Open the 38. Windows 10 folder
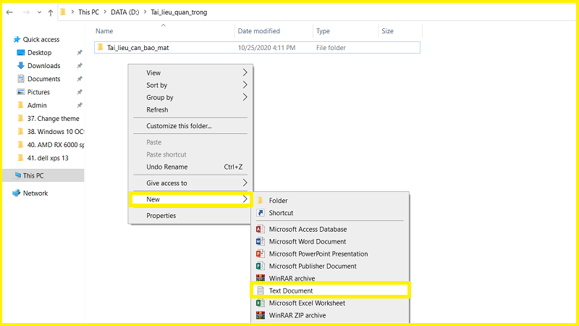Viewport: 579px width, 326px height. click(x=56, y=132)
